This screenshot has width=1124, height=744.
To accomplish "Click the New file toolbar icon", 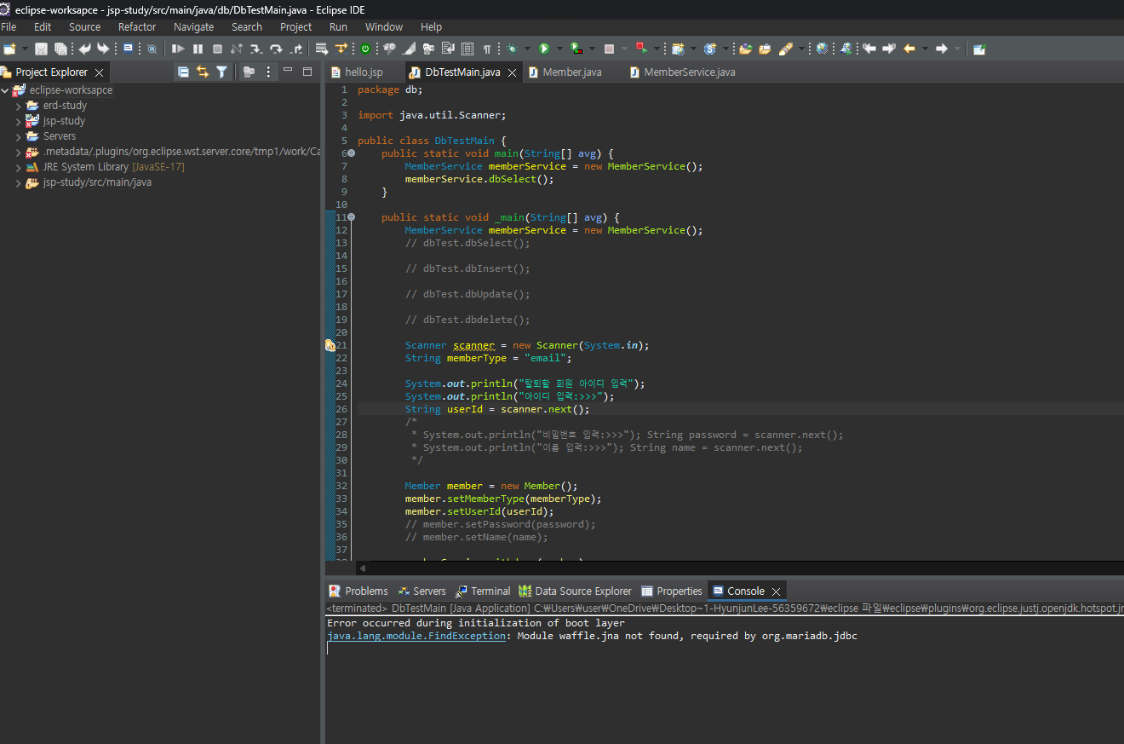I will [10, 49].
